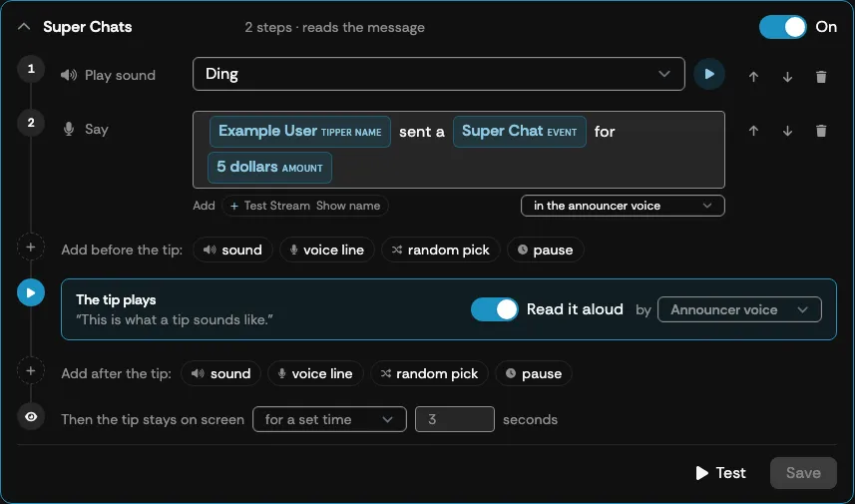Open the Announcer voice dropdown
This screenshot has height=504, width=855.
click(x=739, y=309)
